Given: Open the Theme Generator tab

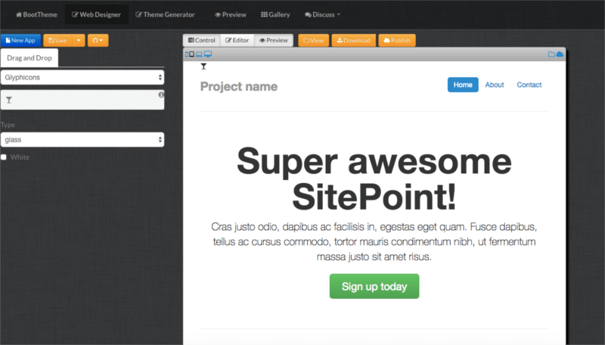Looking at the screenshot, I should (165, 14).
